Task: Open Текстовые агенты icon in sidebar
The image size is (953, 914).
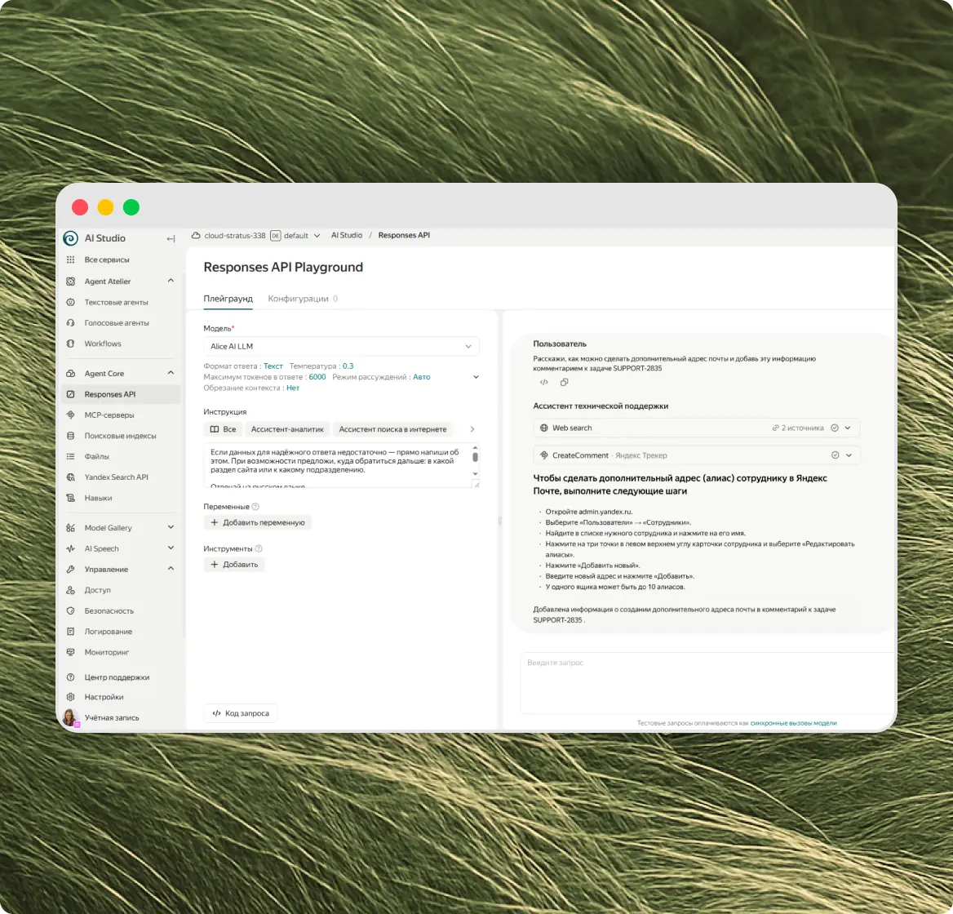Action: (70, 302)
